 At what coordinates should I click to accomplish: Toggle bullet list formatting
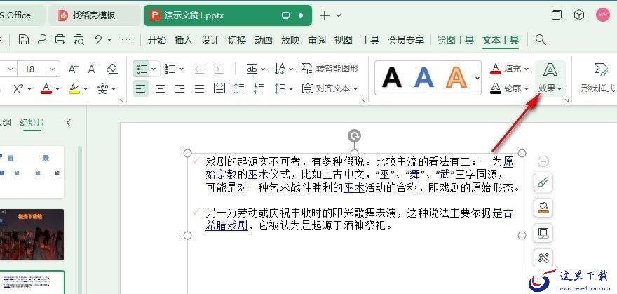point(142,69)
